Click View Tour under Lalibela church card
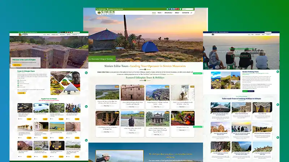Viewport: 289px width, 162px height. (x=132, y=107)
